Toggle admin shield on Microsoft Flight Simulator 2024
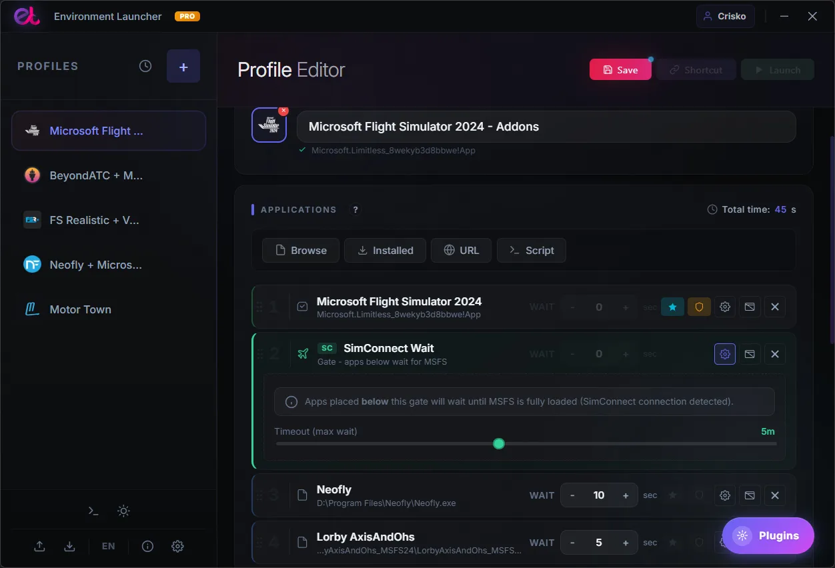The width and height of the screenshot is (835, 568). [x=699, y=307]
